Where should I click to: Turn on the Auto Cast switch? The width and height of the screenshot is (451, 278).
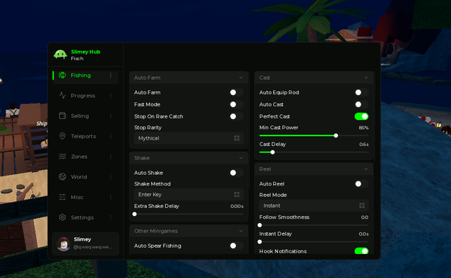361,104
